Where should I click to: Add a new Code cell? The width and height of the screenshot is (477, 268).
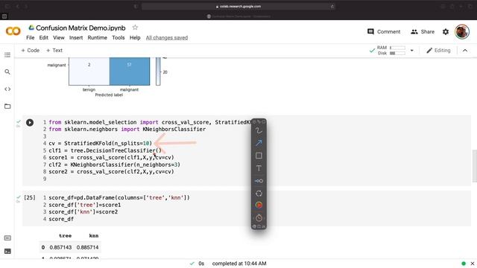pyautogui.click(x=30, y=51)
